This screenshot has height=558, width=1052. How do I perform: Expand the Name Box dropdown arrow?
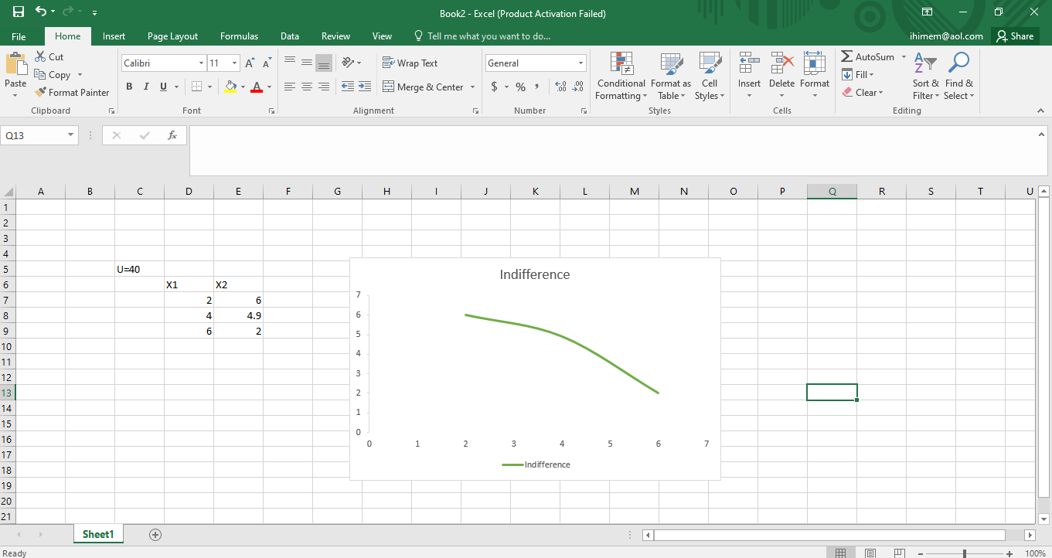pos(71,135)
